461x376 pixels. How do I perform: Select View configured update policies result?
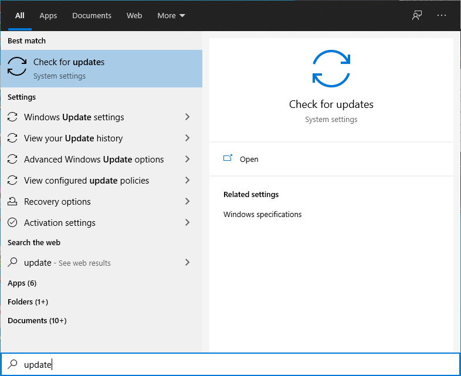[x=101, y=180]
